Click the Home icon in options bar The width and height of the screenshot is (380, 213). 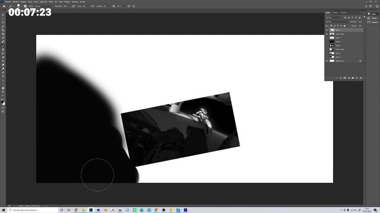tap(4, 7)
